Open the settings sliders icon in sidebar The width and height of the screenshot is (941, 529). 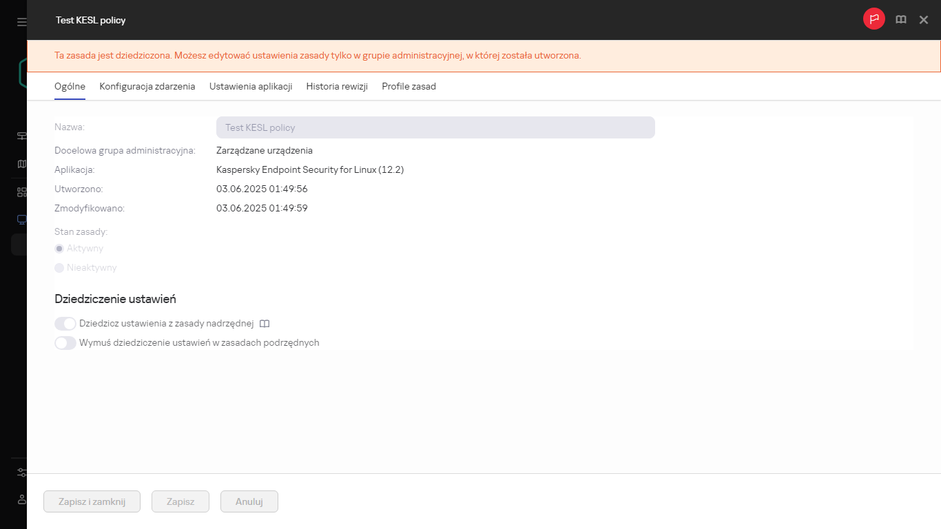(21, 473)
